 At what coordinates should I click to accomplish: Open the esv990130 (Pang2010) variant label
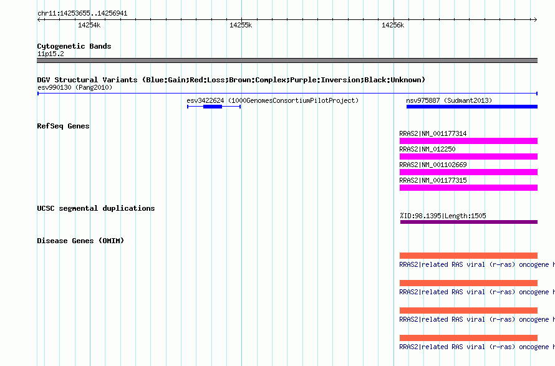(75, 87)
